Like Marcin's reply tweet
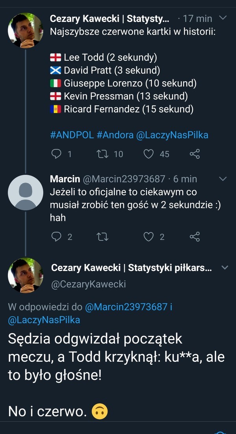The height and width of the screenshot is (434, 236). (148, 236)
